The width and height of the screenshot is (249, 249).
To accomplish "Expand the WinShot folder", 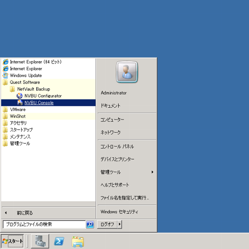I will tap(48, 116).
